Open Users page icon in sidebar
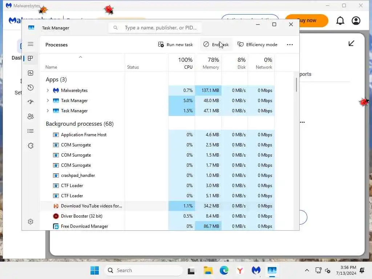Image resolution: width=372 pixels, height=279 pixels. 31,117
